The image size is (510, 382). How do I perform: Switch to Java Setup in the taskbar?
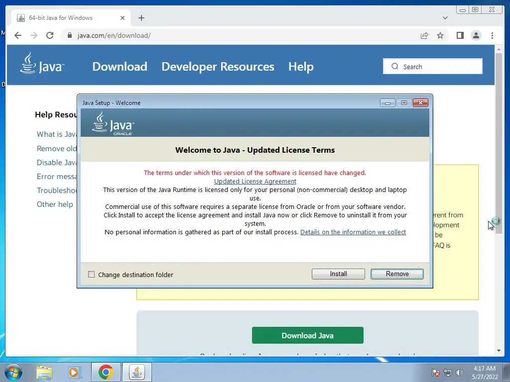[136, 372]
